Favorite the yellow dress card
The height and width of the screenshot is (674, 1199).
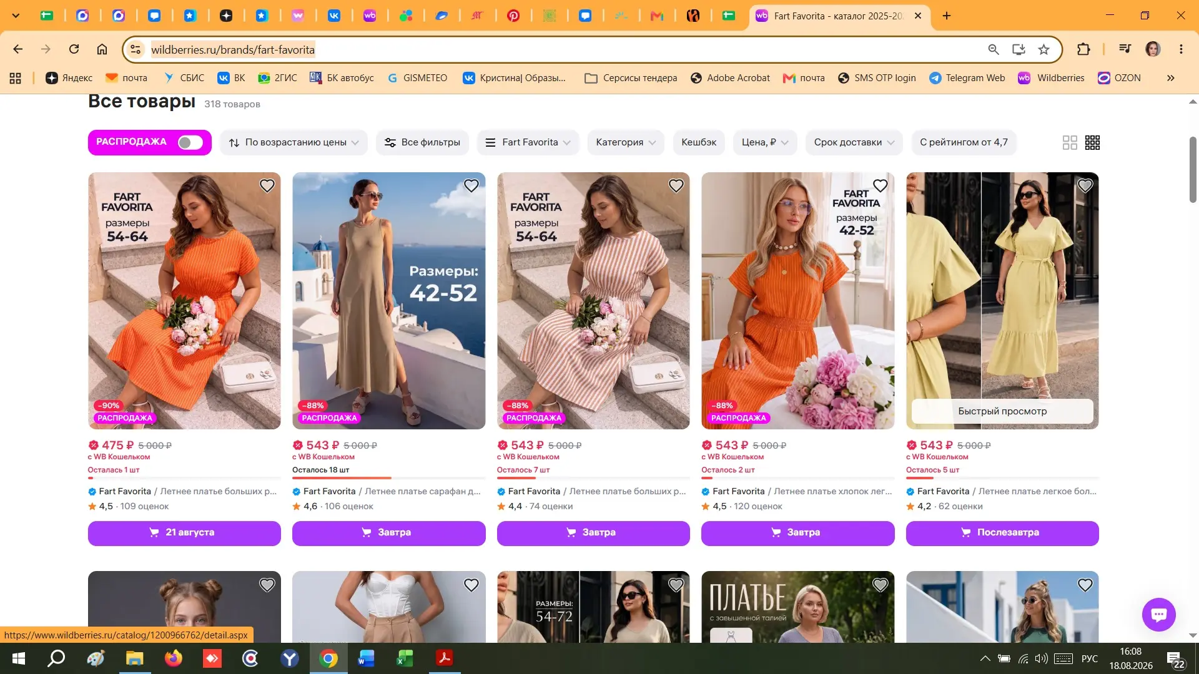pos(1085,186)
